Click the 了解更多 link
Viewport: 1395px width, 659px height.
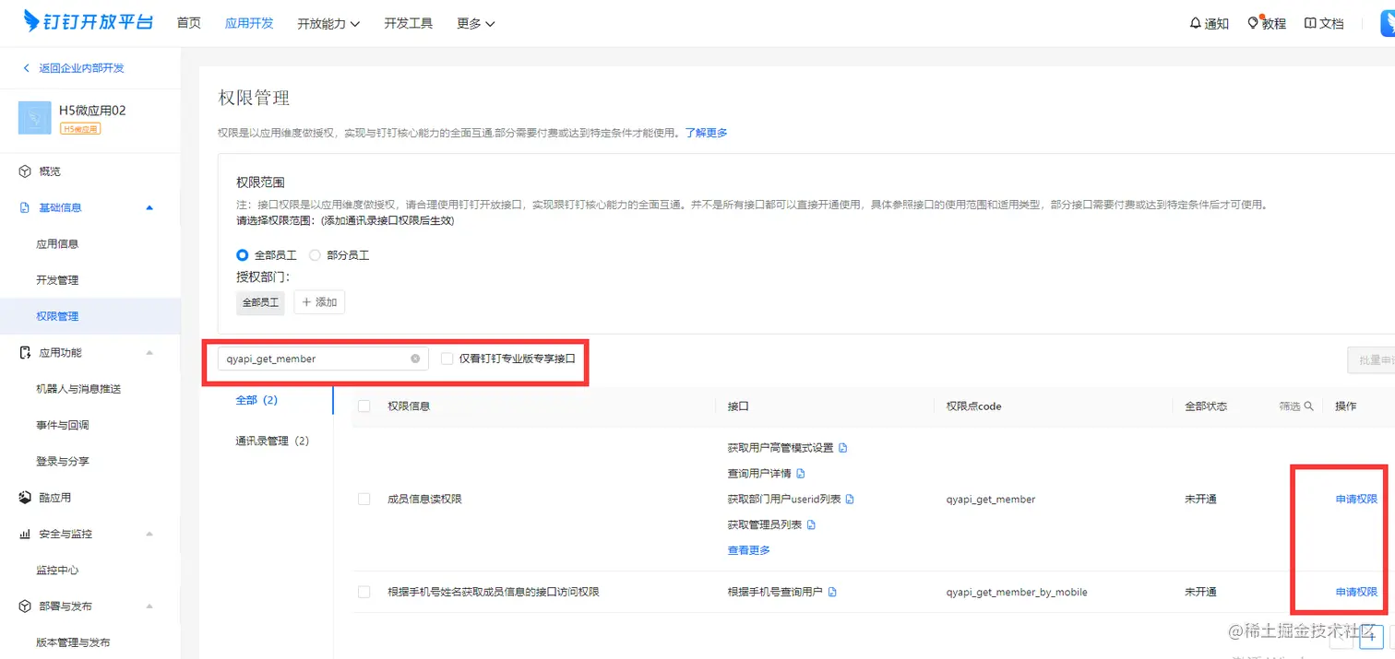pyautogui.click(x=706, y=133)
